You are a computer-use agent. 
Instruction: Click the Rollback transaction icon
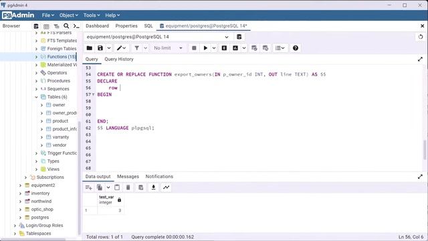tap(265, 48)
